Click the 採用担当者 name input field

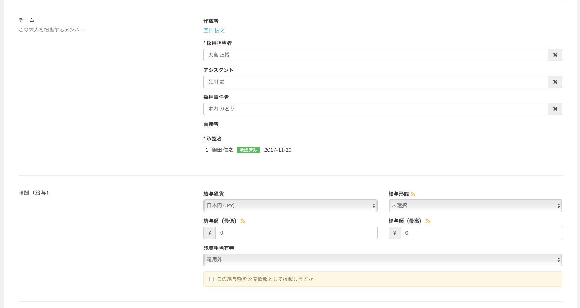click(375, 55)
